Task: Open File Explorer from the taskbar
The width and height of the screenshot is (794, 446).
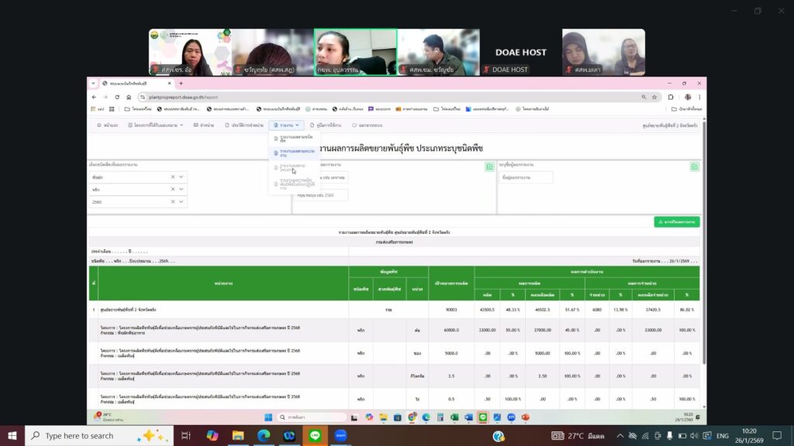Action: (x=238, y=436)
